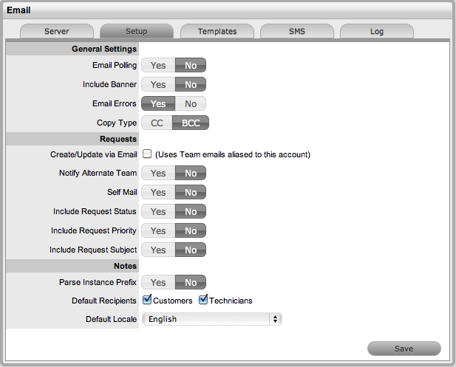This screenshot has height=367, width=456.
Task: Go to the SMS tab
Action: coord(297,32)
